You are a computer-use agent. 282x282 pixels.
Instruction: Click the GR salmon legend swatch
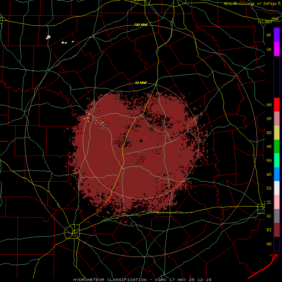pos(277,118)
